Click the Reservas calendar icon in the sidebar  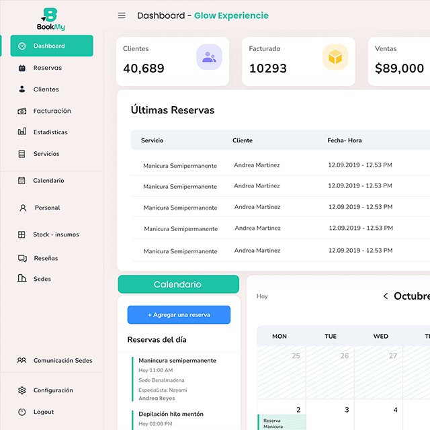point(22,68)
